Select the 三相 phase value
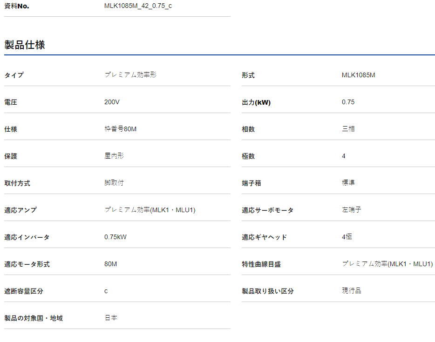The width and height of the screenshot is (435, 342). tap(348, 129)
